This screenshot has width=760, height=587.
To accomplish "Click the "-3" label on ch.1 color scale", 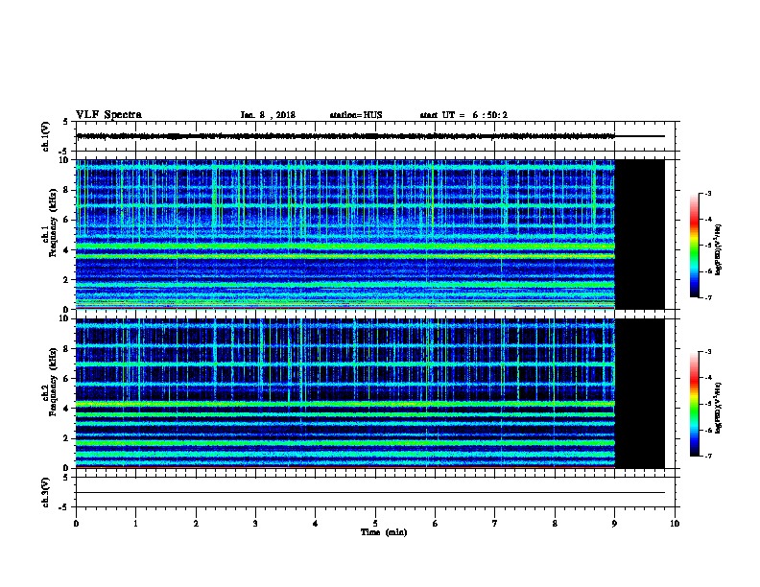I will click(707, 193).
